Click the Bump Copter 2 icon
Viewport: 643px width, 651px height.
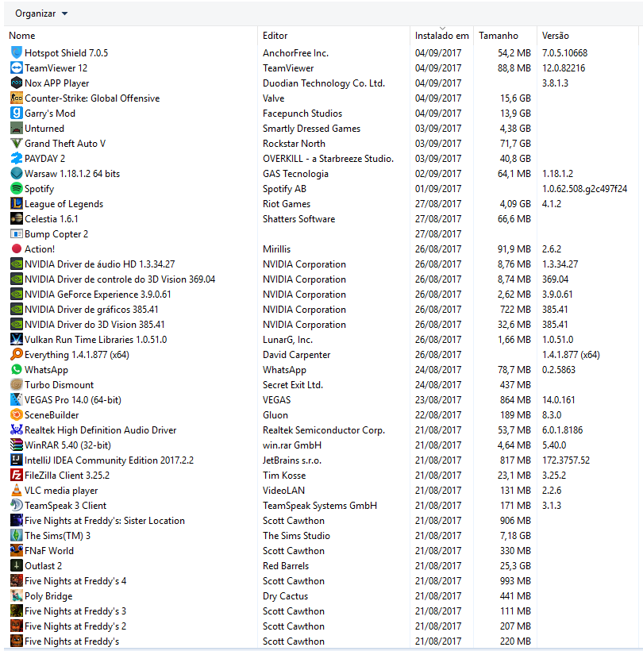16,233
